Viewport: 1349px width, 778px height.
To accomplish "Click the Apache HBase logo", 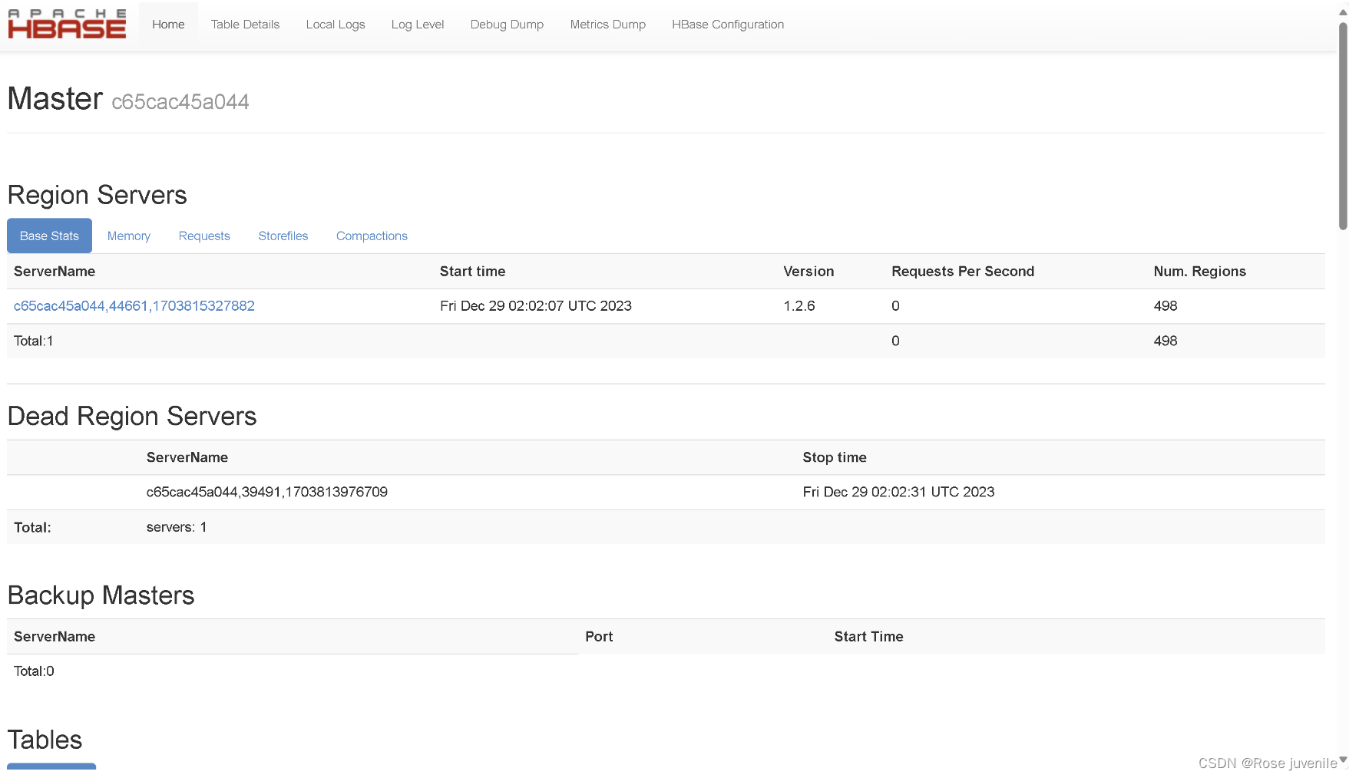I will [x=67, y=24].
